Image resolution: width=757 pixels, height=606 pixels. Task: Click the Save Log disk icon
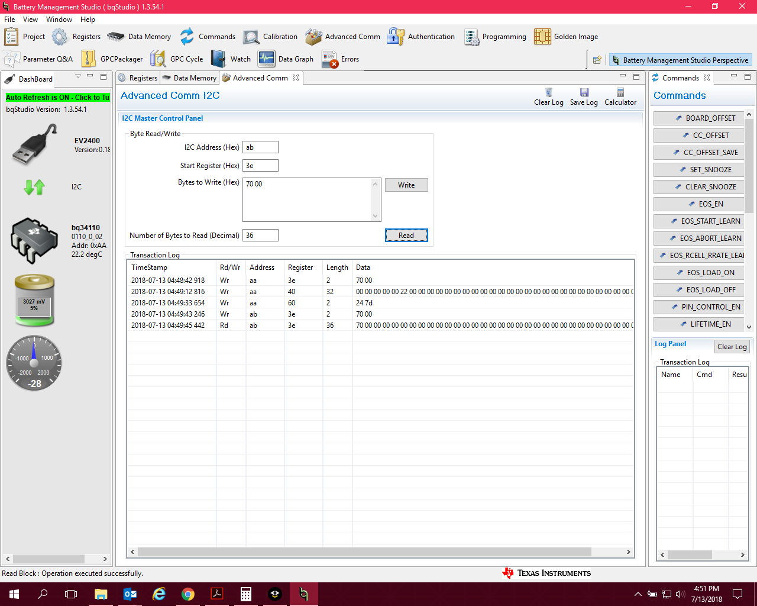tap(584, 92)
